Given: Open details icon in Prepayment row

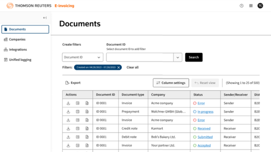Looking at the screenshot, I should [78, 111].
